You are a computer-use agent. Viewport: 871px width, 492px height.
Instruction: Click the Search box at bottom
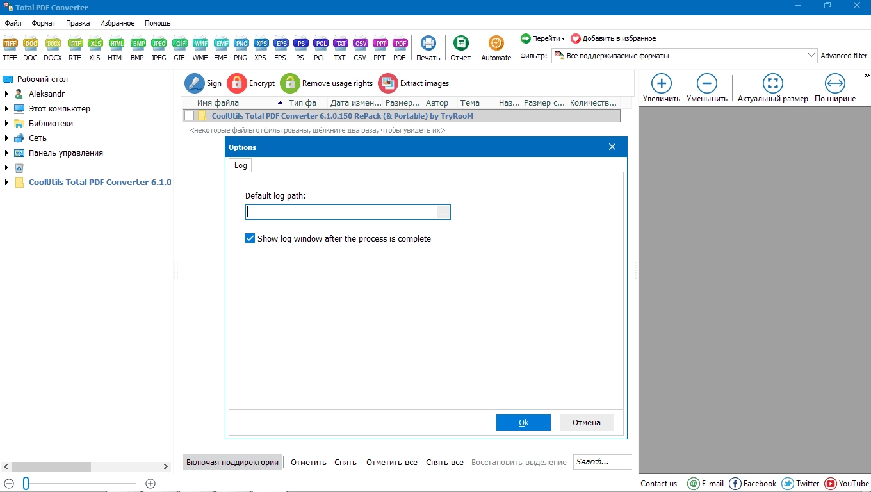coord(603,462)
